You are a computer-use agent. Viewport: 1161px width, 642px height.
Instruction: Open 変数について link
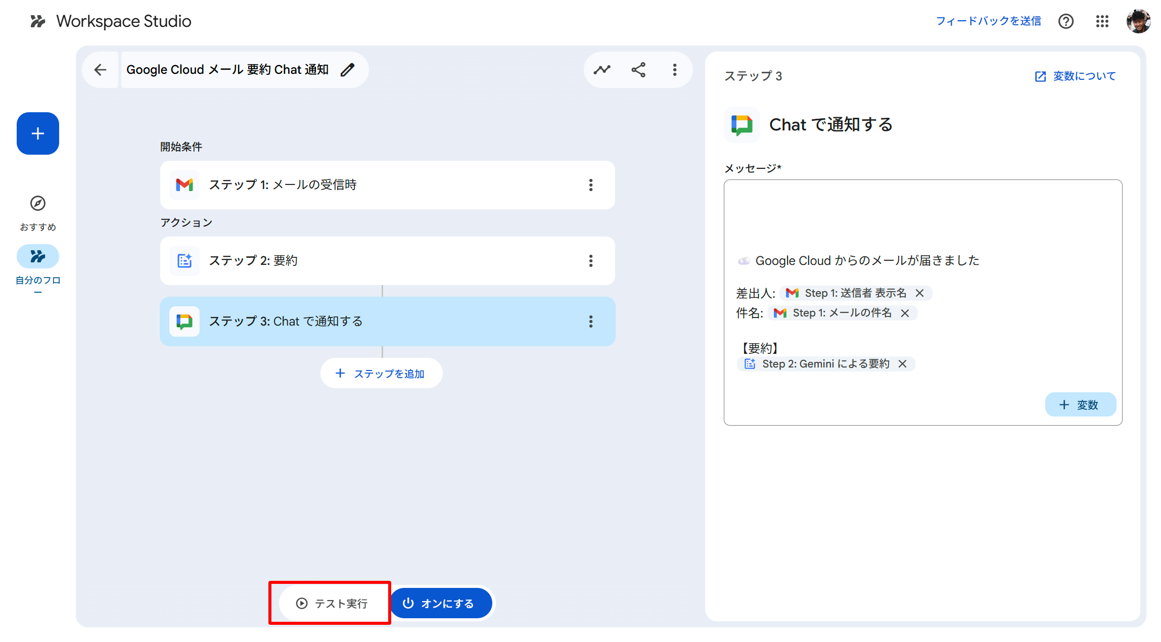[x=1075, y=76]
